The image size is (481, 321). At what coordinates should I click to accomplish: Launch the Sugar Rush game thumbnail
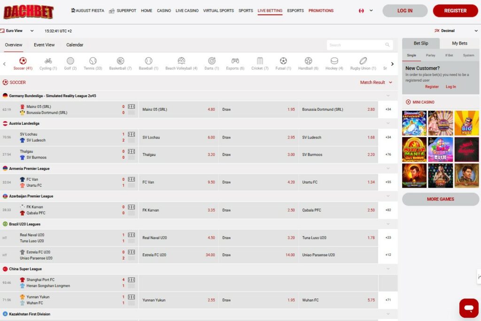pyautogui.click(x=441, y=149)
